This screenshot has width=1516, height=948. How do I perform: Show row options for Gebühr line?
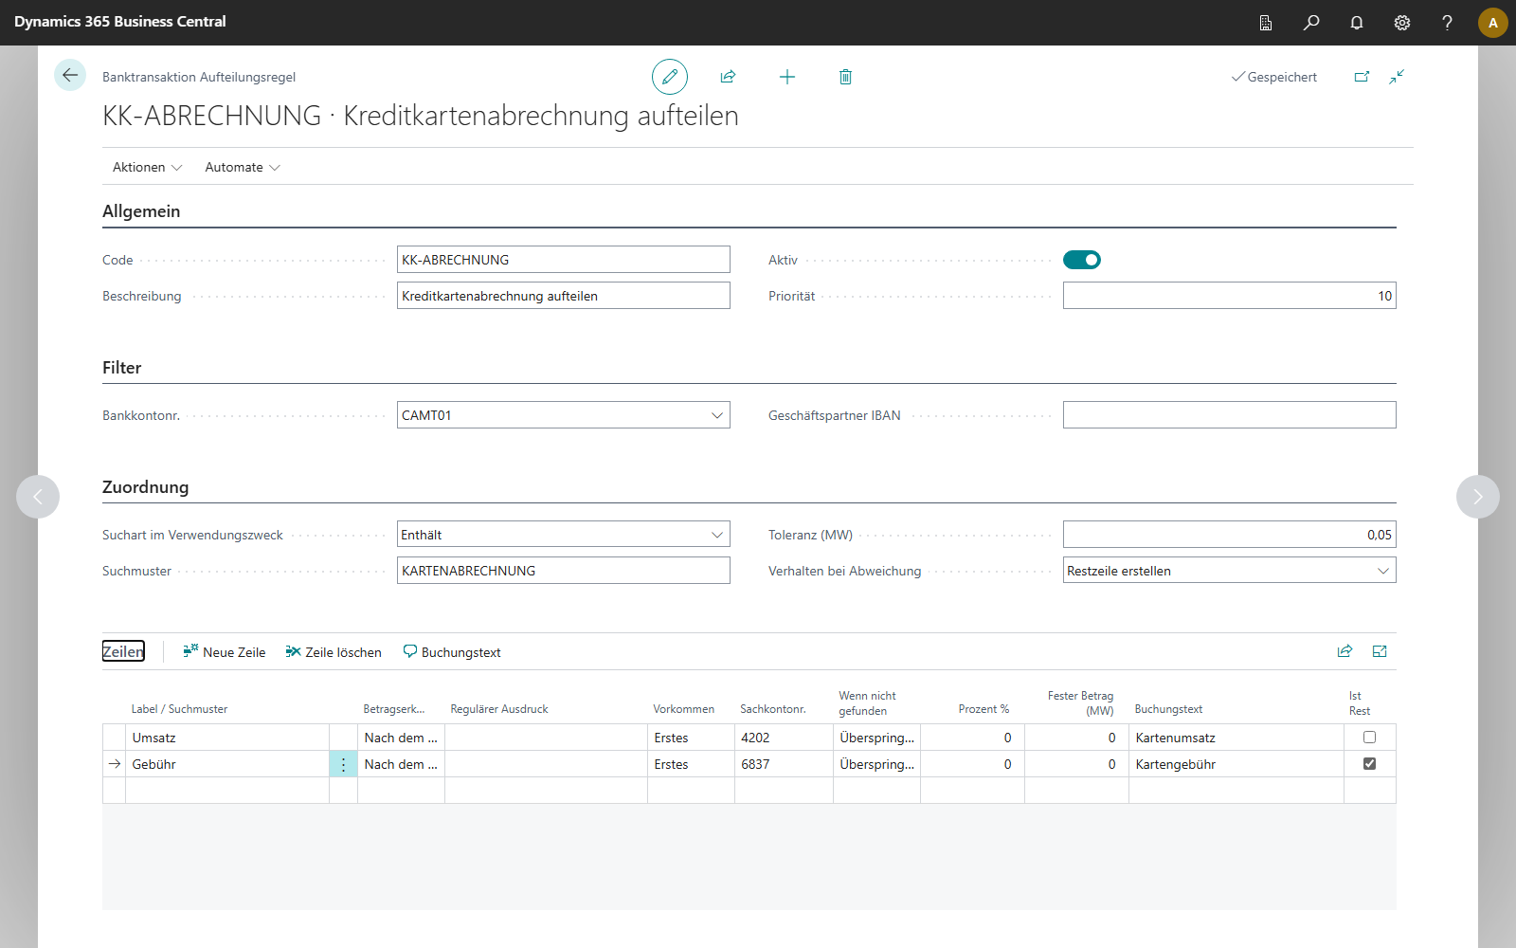(x=343, y=764)
